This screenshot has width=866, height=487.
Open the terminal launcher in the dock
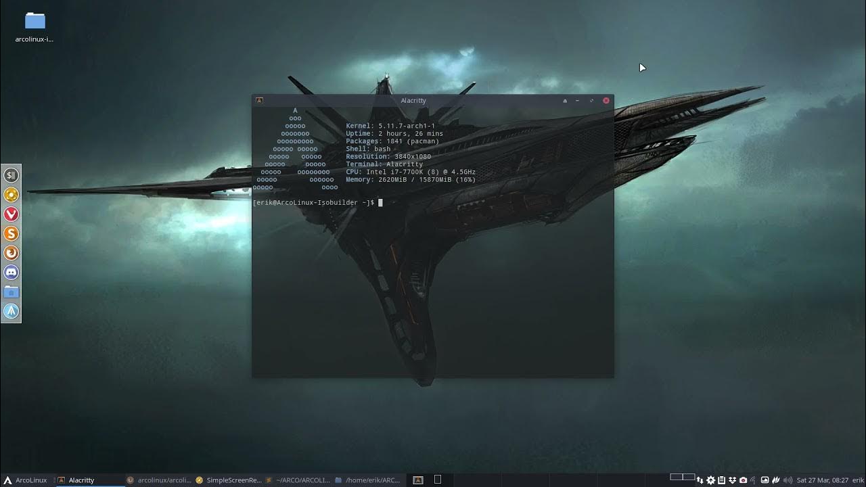pos(12,175)
